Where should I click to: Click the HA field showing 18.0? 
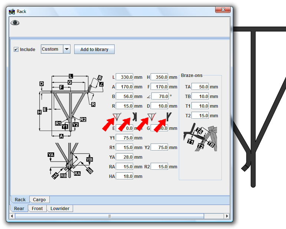(125, 176)
